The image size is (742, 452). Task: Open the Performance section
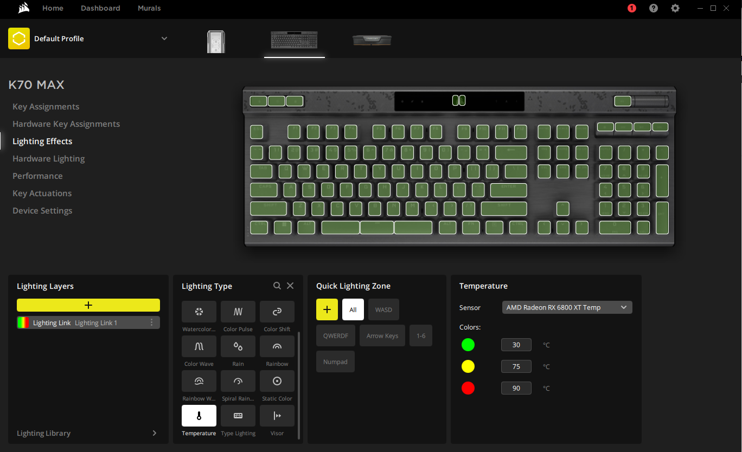click(x=37, y=176)
